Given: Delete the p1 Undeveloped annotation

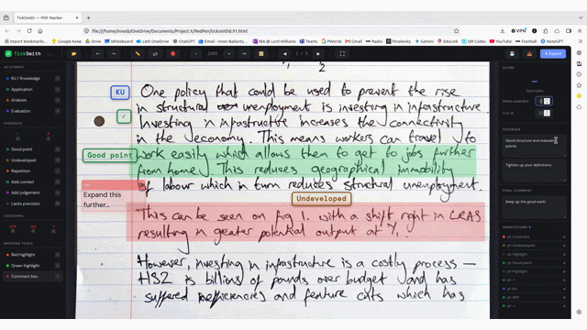Looking at the screenshot, I should pyautogui.click(x=564, y=246).
